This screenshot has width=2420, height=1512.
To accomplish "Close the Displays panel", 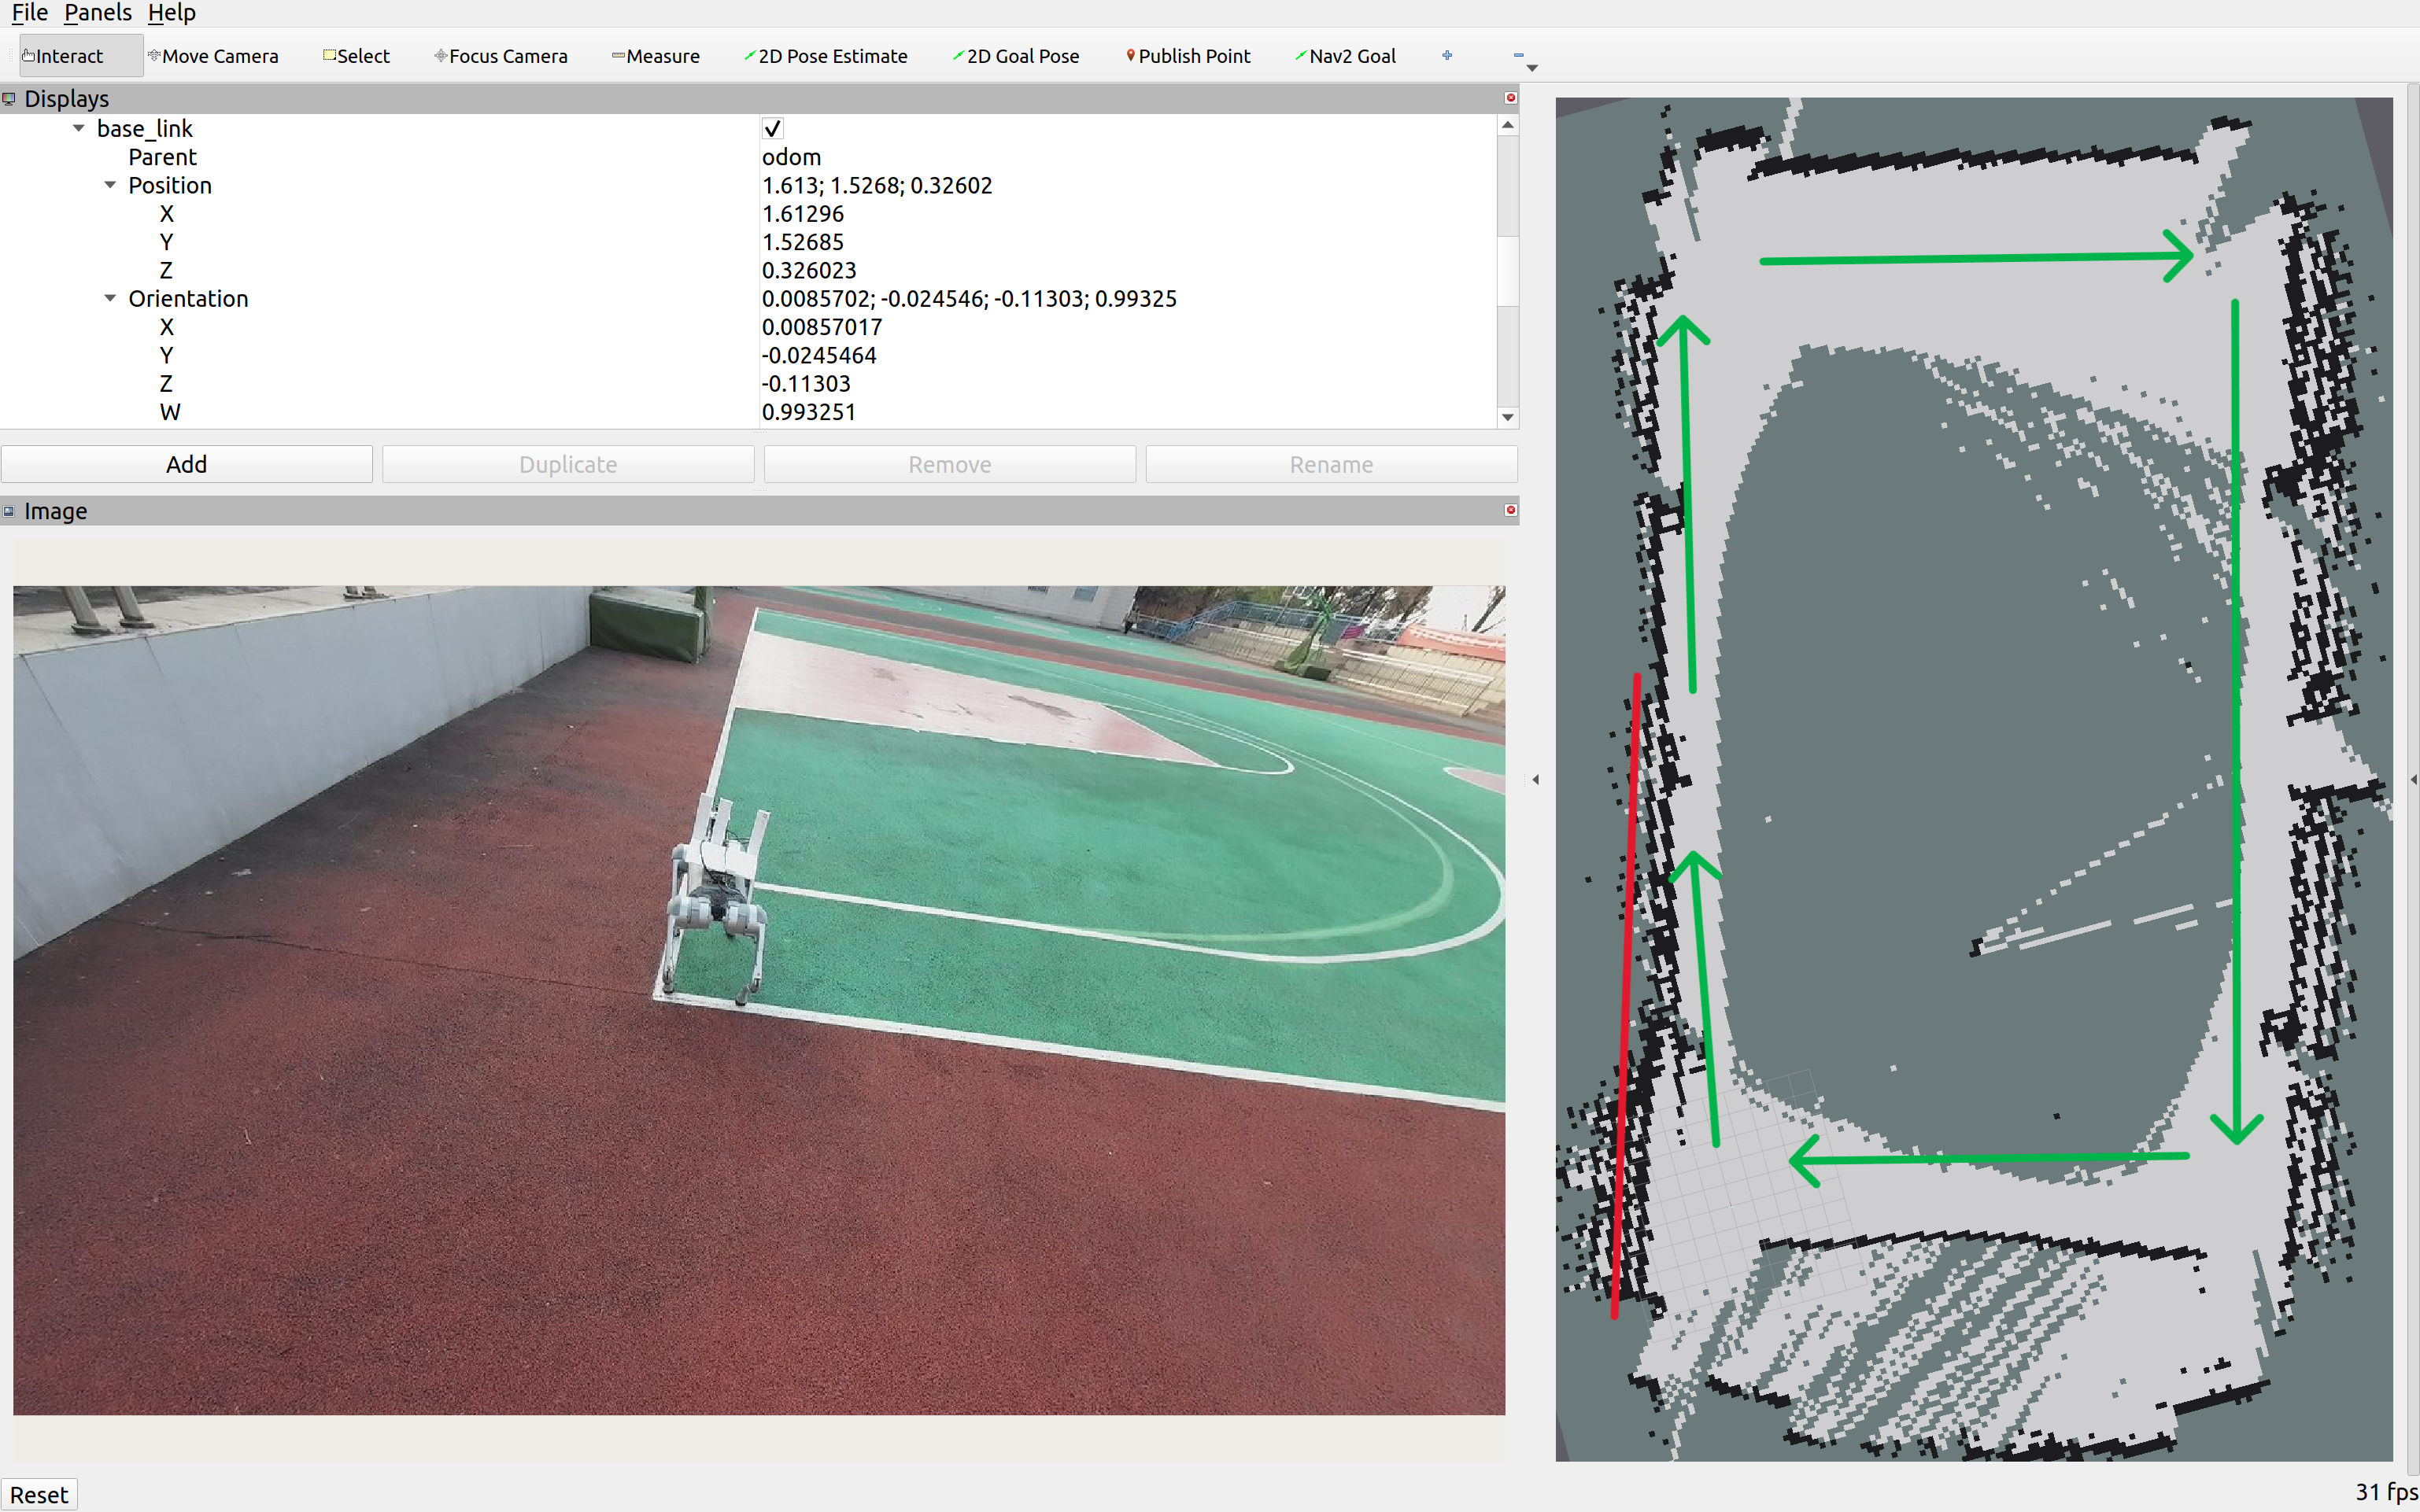I will pyautogui.click(x=1510, y=98).
